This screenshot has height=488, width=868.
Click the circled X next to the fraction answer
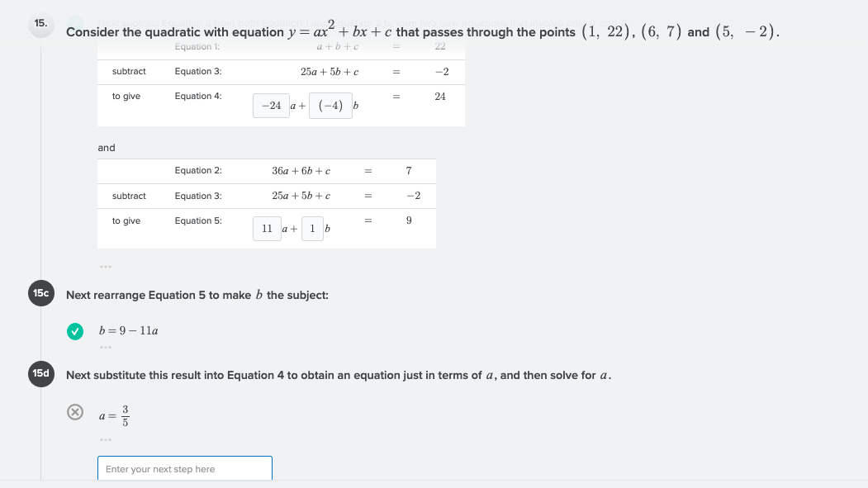point(75,410)
